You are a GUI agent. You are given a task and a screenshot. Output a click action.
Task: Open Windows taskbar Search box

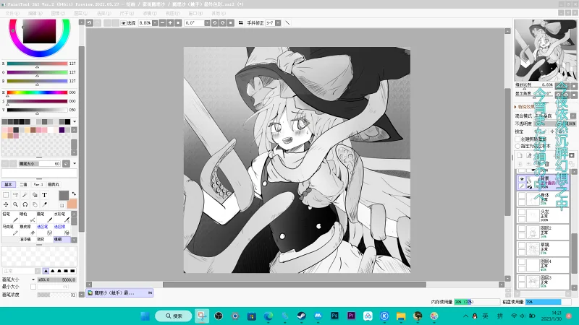[x=174, y=316]
